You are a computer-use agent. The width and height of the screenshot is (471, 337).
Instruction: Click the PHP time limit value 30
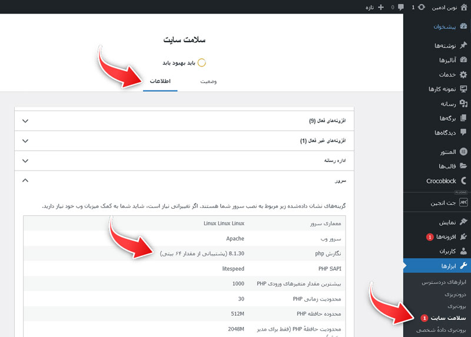point(241,299)
